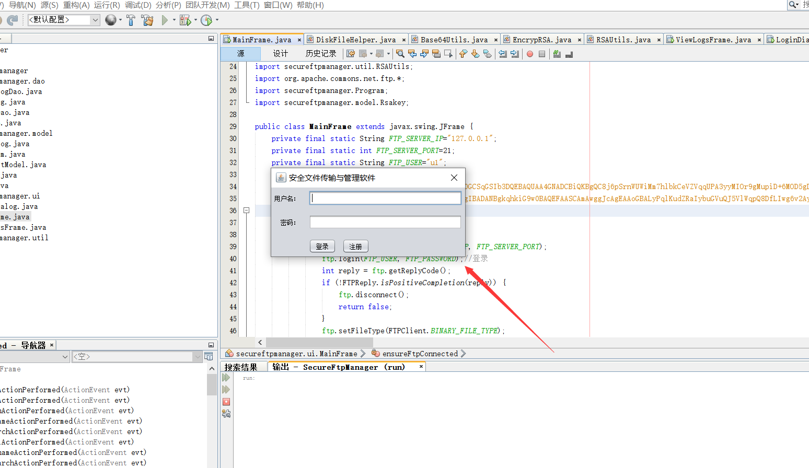The height and width of the screenshot is (468, 809).
Task: Click the 注册 button in dialog
Action: 356,247
